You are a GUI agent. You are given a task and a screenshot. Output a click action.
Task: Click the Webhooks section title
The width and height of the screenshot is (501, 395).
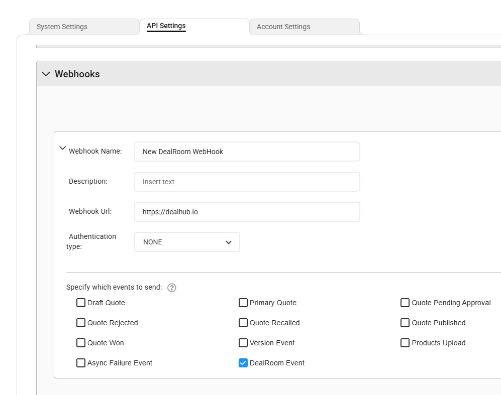77,74
